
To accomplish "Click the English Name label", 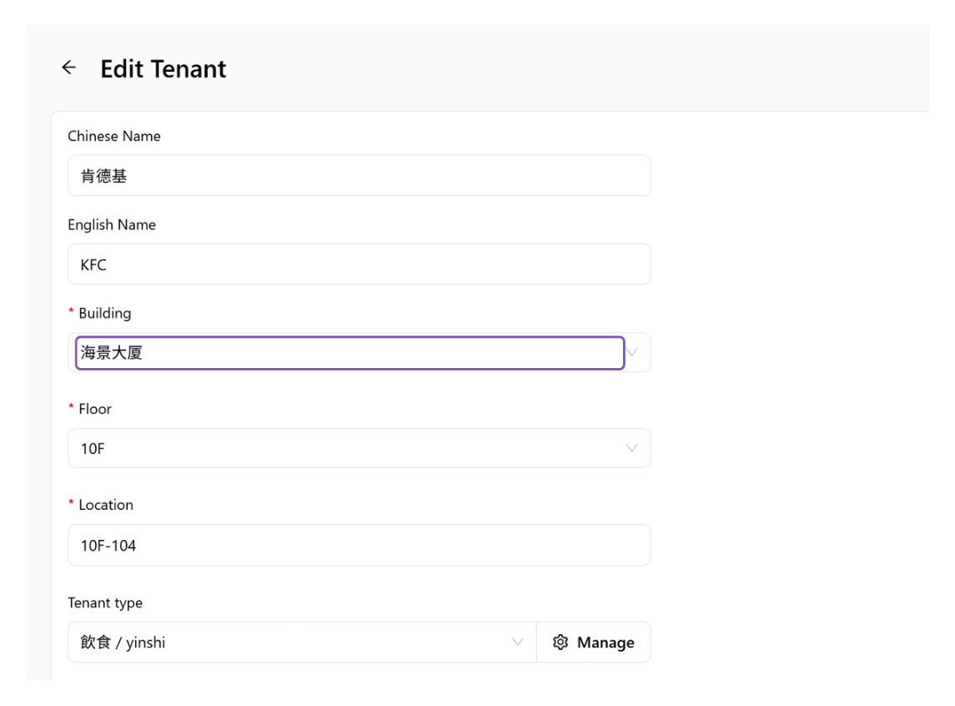I will click(112, 224).
